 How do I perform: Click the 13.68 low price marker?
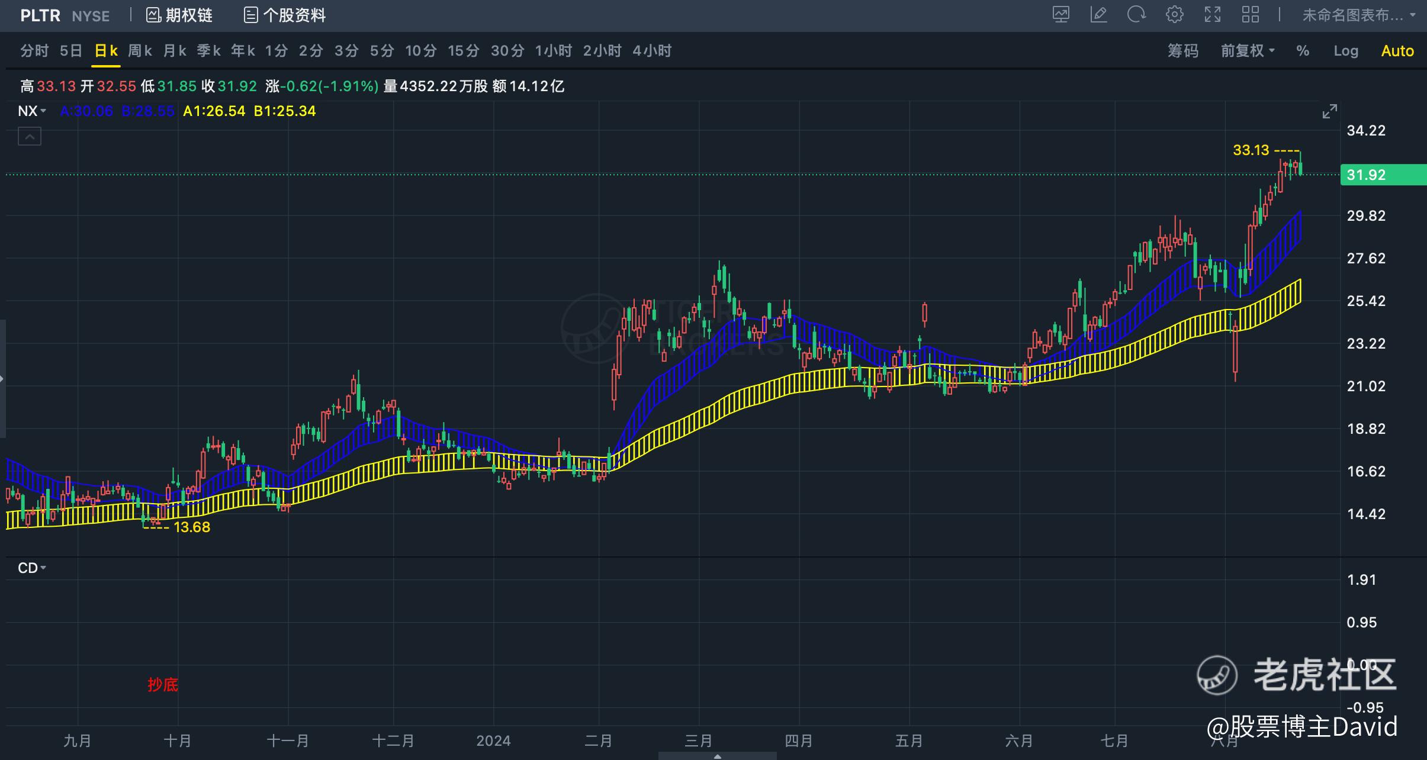(192, 527)
